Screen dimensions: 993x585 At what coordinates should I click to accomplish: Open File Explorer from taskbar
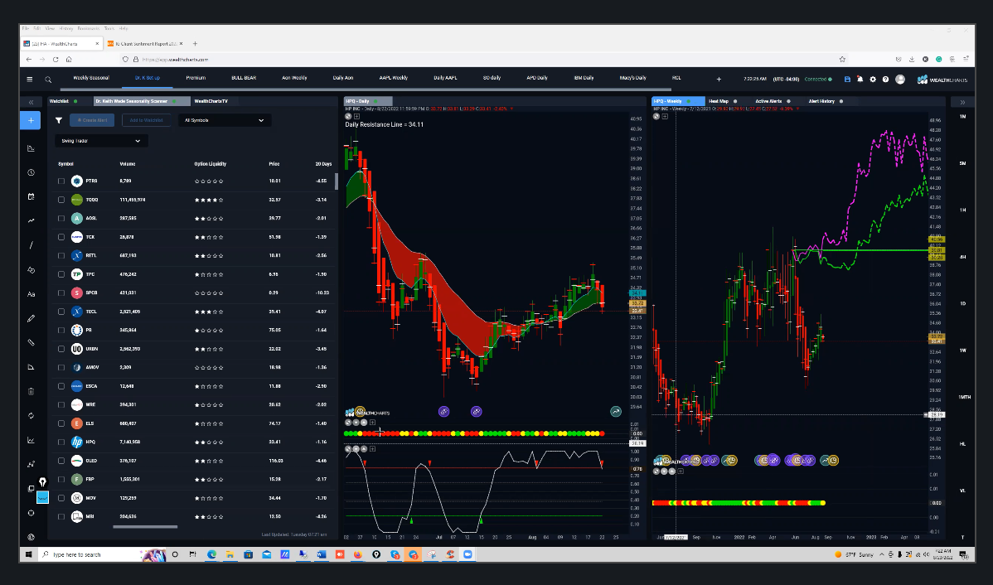tap(230, 554)
